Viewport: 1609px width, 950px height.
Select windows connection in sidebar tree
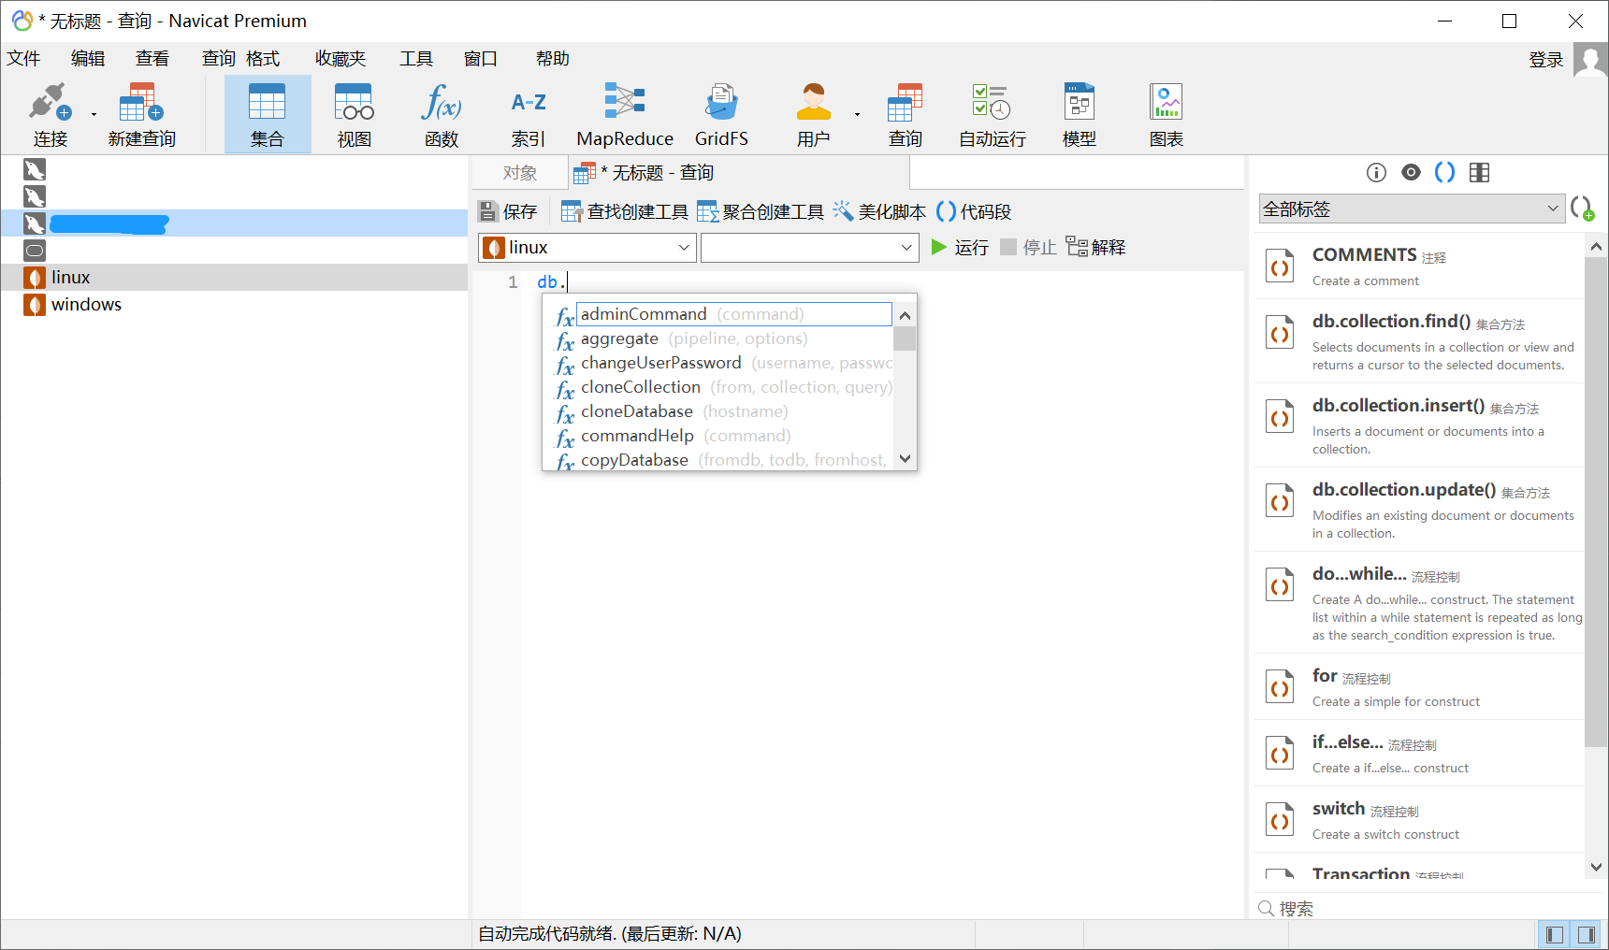pos(234,305)
